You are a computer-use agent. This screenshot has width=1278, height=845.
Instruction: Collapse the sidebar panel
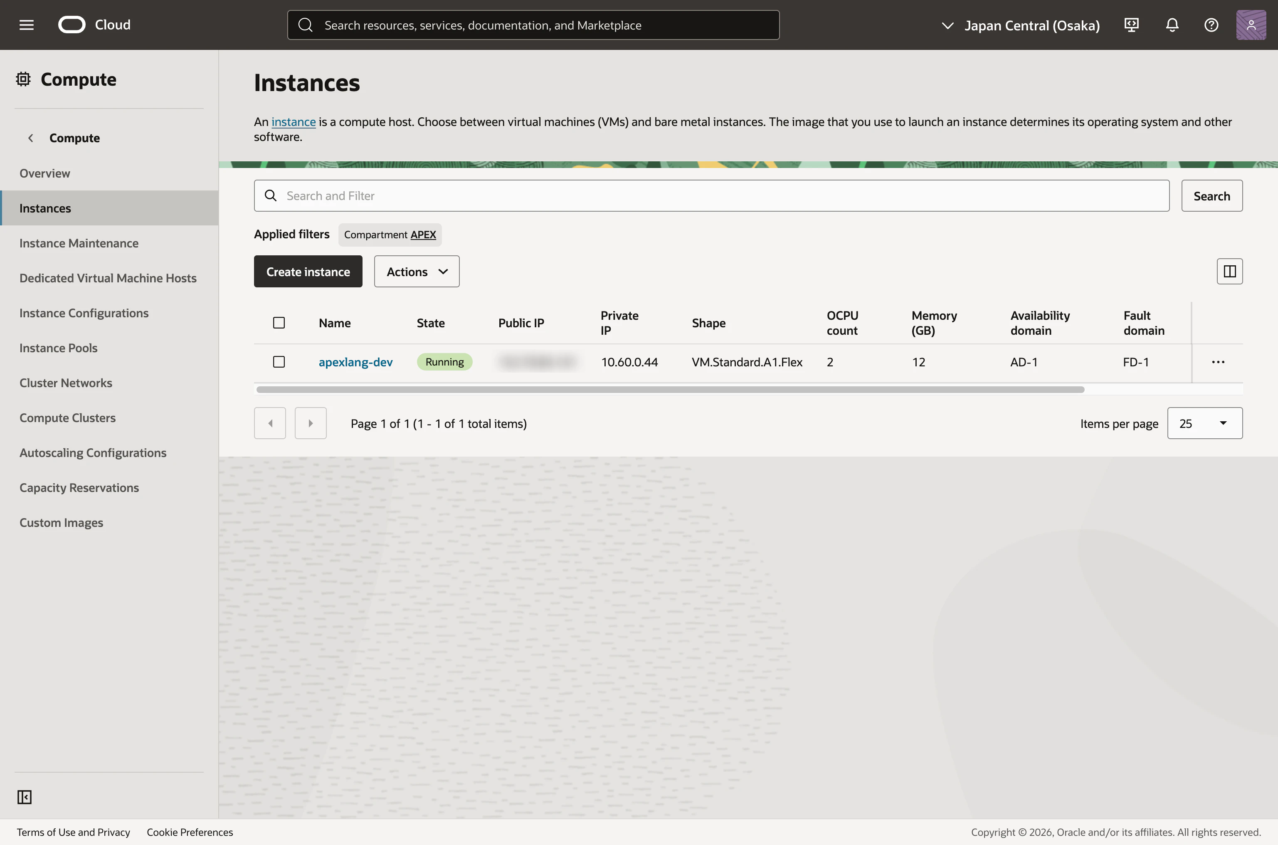(x=24, y=796)
